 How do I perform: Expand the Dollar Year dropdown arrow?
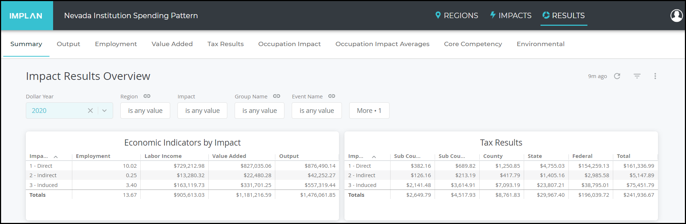click(x=104, y=111)
